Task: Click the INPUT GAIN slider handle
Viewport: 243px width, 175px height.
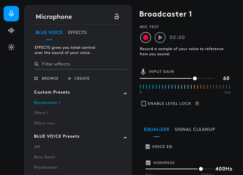Action: click(195, 78)
